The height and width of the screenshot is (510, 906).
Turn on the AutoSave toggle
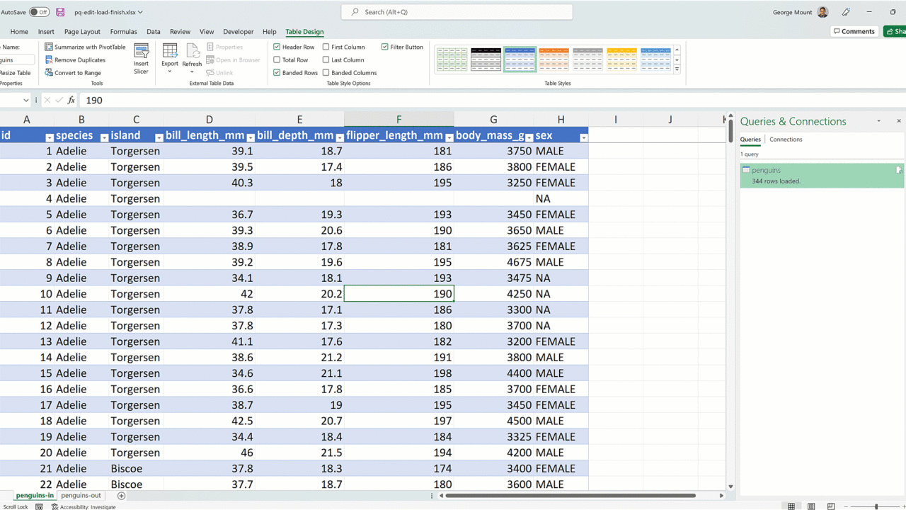coord(39,12)
